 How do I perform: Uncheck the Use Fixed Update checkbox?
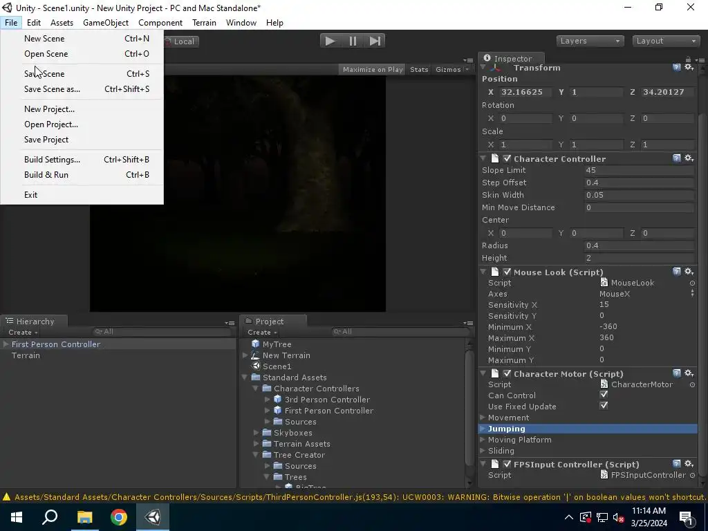coord(604,405)
